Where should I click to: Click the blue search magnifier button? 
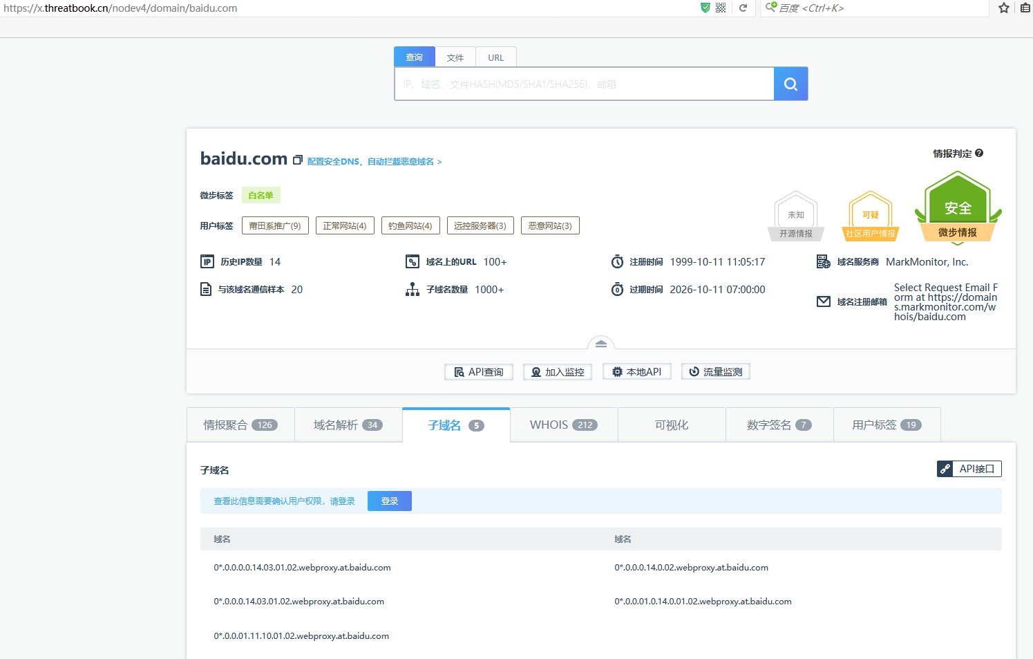click(790, 84)
